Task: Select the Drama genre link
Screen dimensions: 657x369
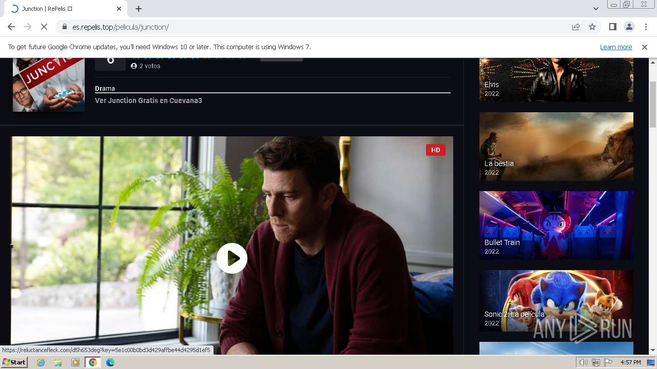Action: click(x=105, y=88)
